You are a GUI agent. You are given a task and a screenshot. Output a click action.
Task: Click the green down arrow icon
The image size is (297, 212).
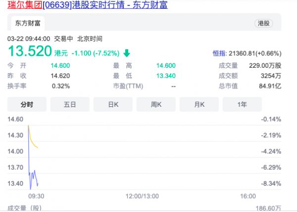coord(127,53)
